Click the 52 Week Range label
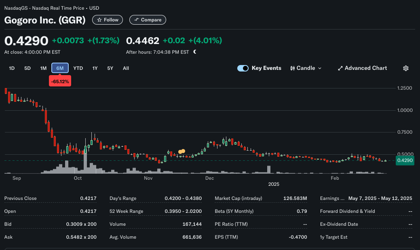The image size is (420, 250). click(x=127, y=211)
